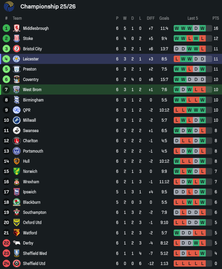The image size is (222, 269).
Task: Sort table by PTS column header
Action: (216, 18)
